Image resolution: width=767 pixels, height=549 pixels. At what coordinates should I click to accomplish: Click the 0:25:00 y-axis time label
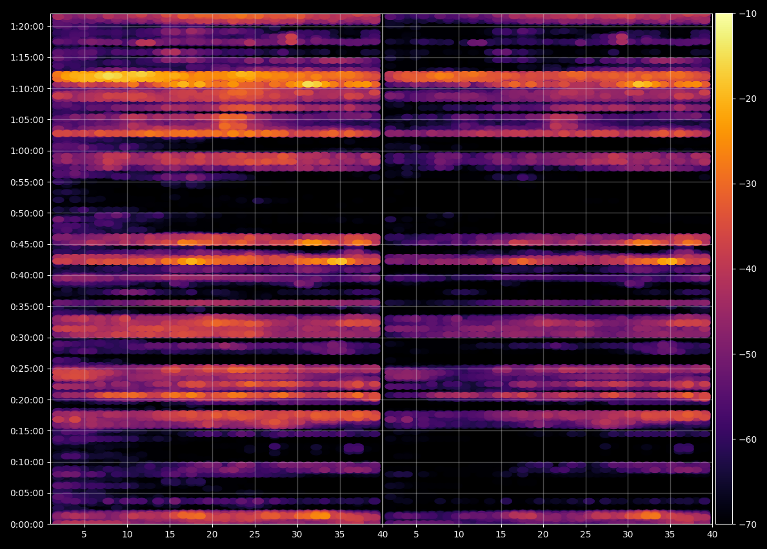click(27, 369)
